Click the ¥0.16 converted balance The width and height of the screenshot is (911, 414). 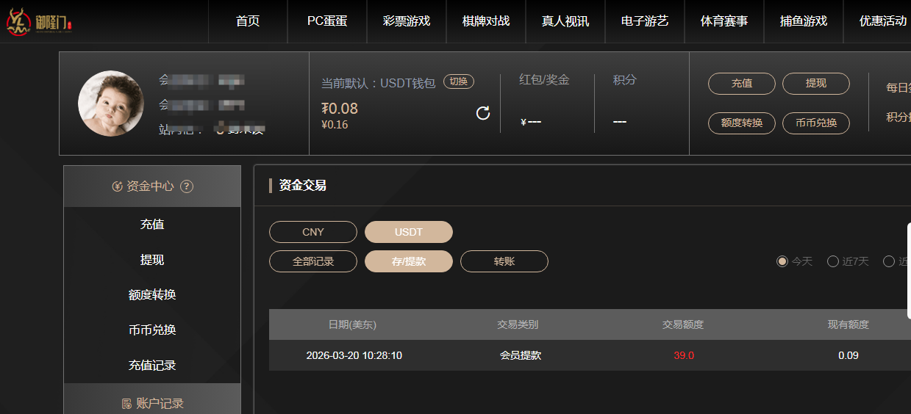(x=335, y=125)
